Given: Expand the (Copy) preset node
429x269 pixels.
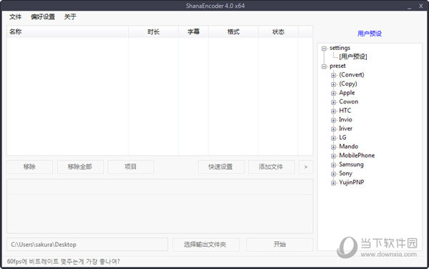Looking at the screenshot, I should (333, 84).
